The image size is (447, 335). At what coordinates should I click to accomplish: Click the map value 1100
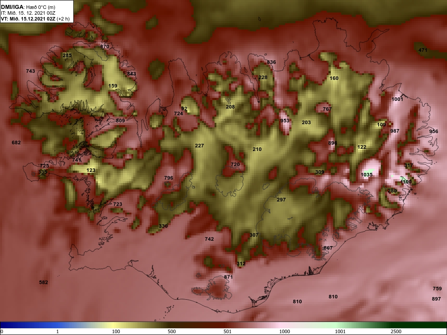[406, 182]
